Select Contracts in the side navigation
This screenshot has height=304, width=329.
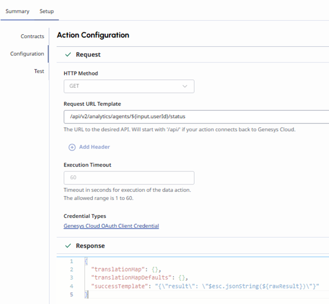pyautogui.click(x=32, y=36)
